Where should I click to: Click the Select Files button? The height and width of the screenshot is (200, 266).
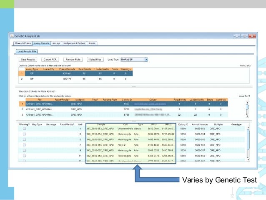click(95, 59)
